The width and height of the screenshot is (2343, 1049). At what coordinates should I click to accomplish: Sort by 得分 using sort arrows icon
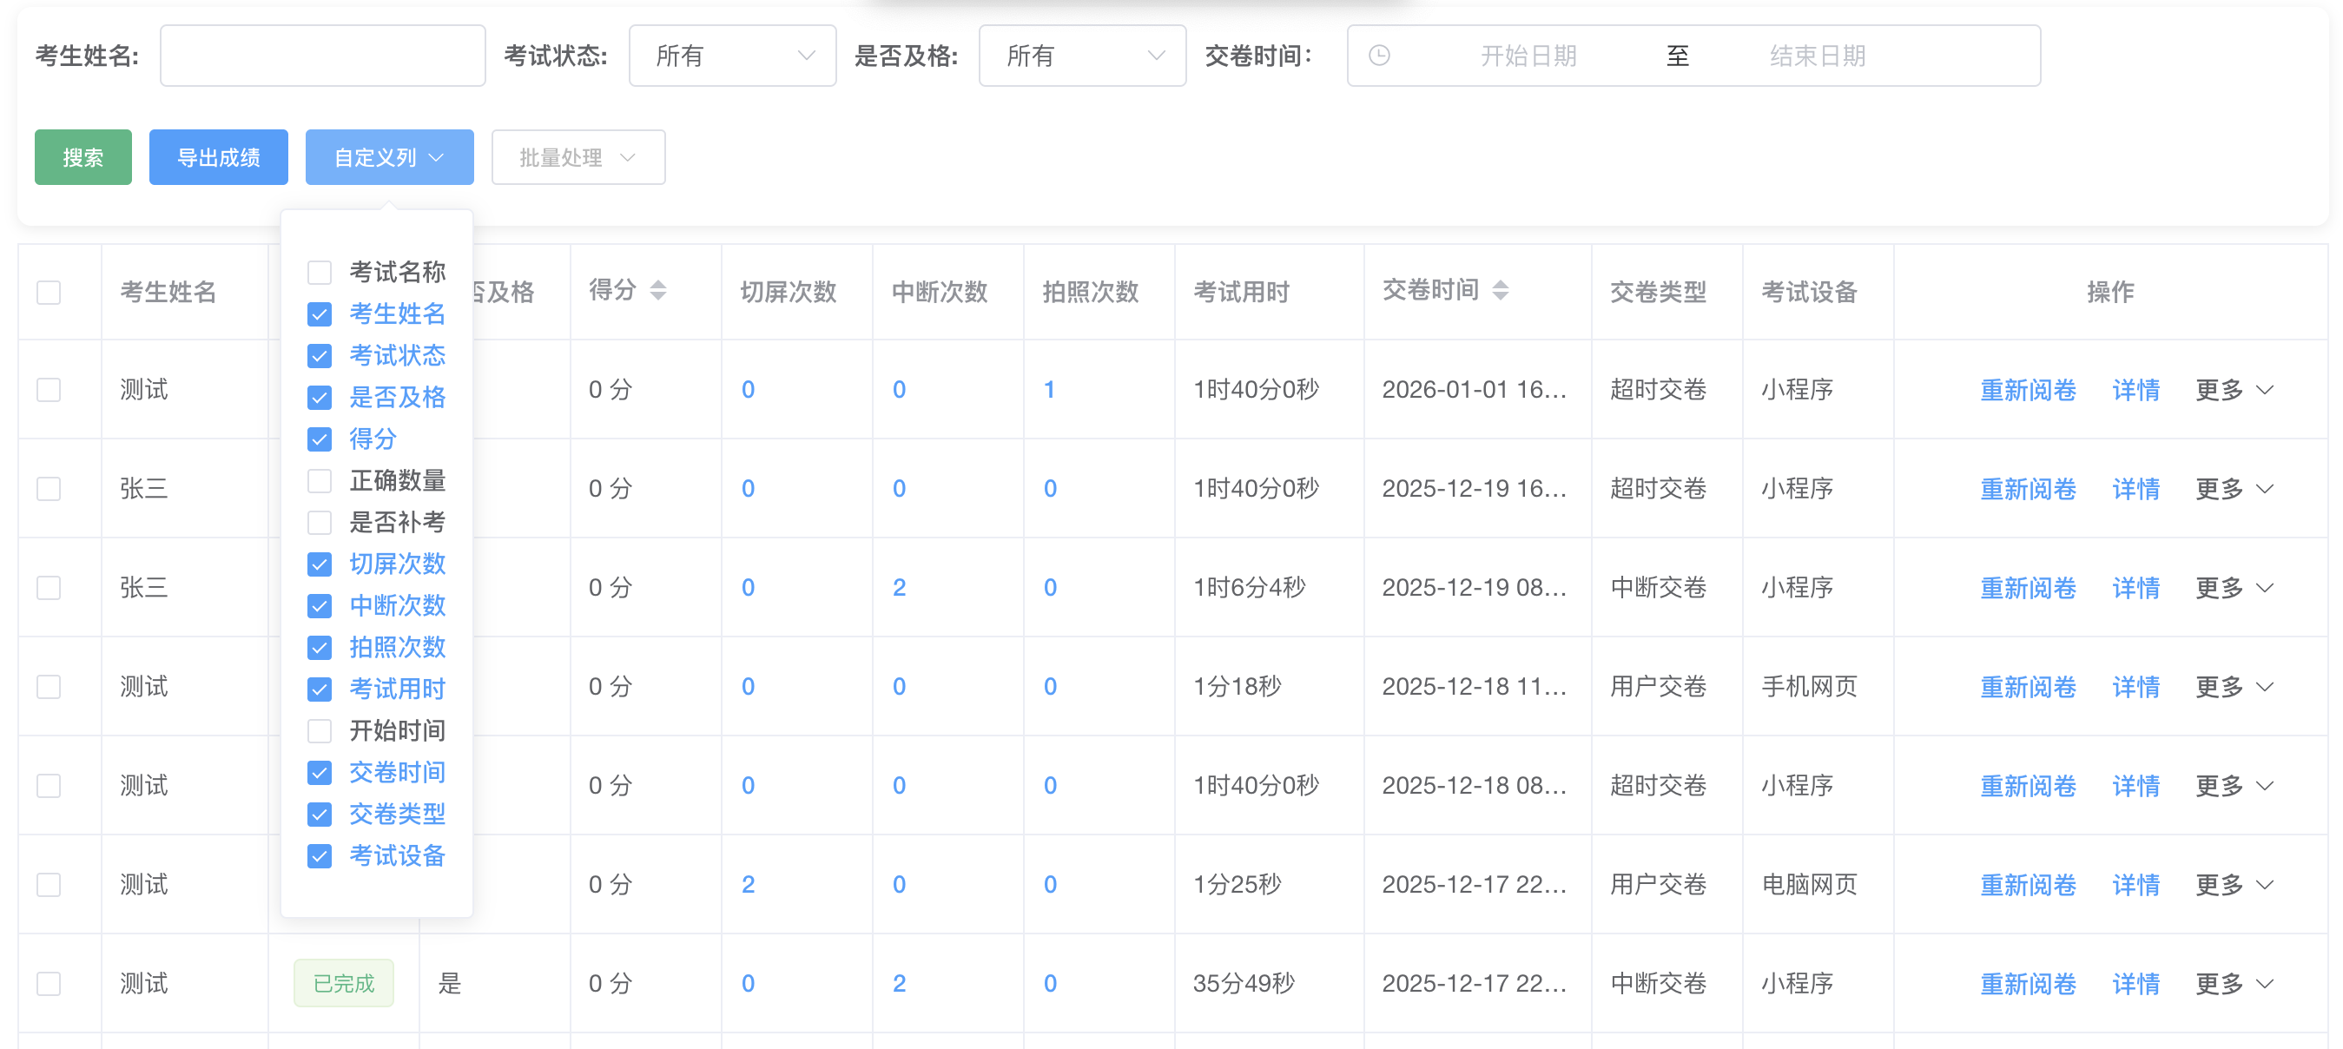pos(657,290)
